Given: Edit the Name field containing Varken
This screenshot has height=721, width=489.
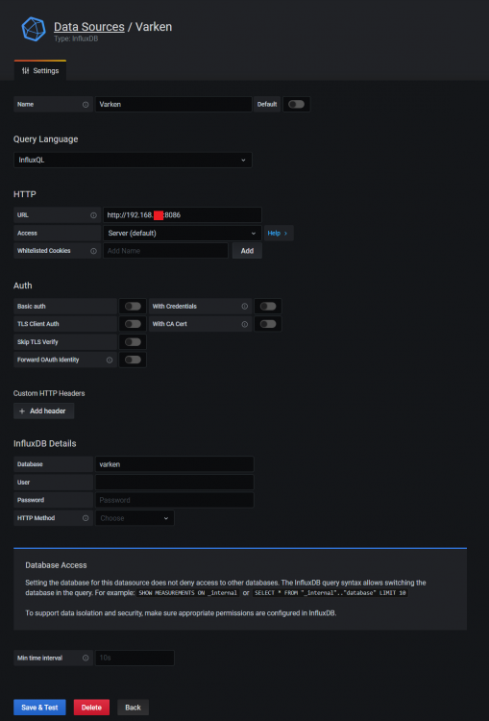Looking at the screenshot, I should tap(173, 105).
